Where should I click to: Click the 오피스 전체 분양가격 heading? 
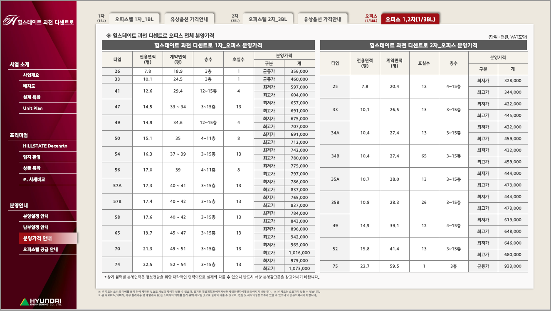[x=161, y=36]
